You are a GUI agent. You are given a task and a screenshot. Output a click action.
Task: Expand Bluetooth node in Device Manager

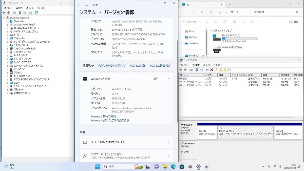pos(8,21)
